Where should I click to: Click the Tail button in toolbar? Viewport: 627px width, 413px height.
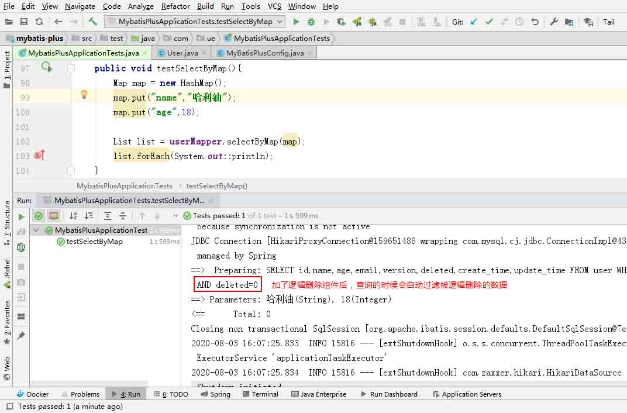point(609,22)
